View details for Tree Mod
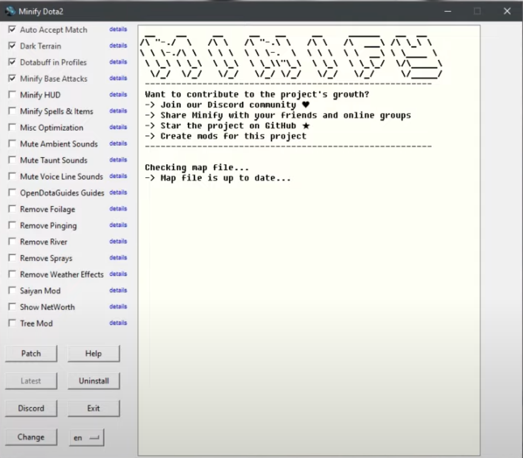Viewport: 523px width, 458px height. pos(118,323)
